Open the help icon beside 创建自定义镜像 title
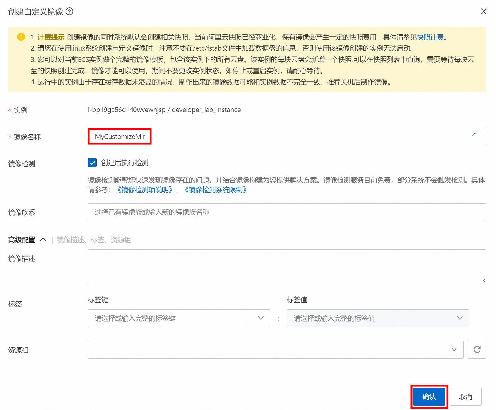Viewport: 496px width, 410px height. [x=69, y=12]
